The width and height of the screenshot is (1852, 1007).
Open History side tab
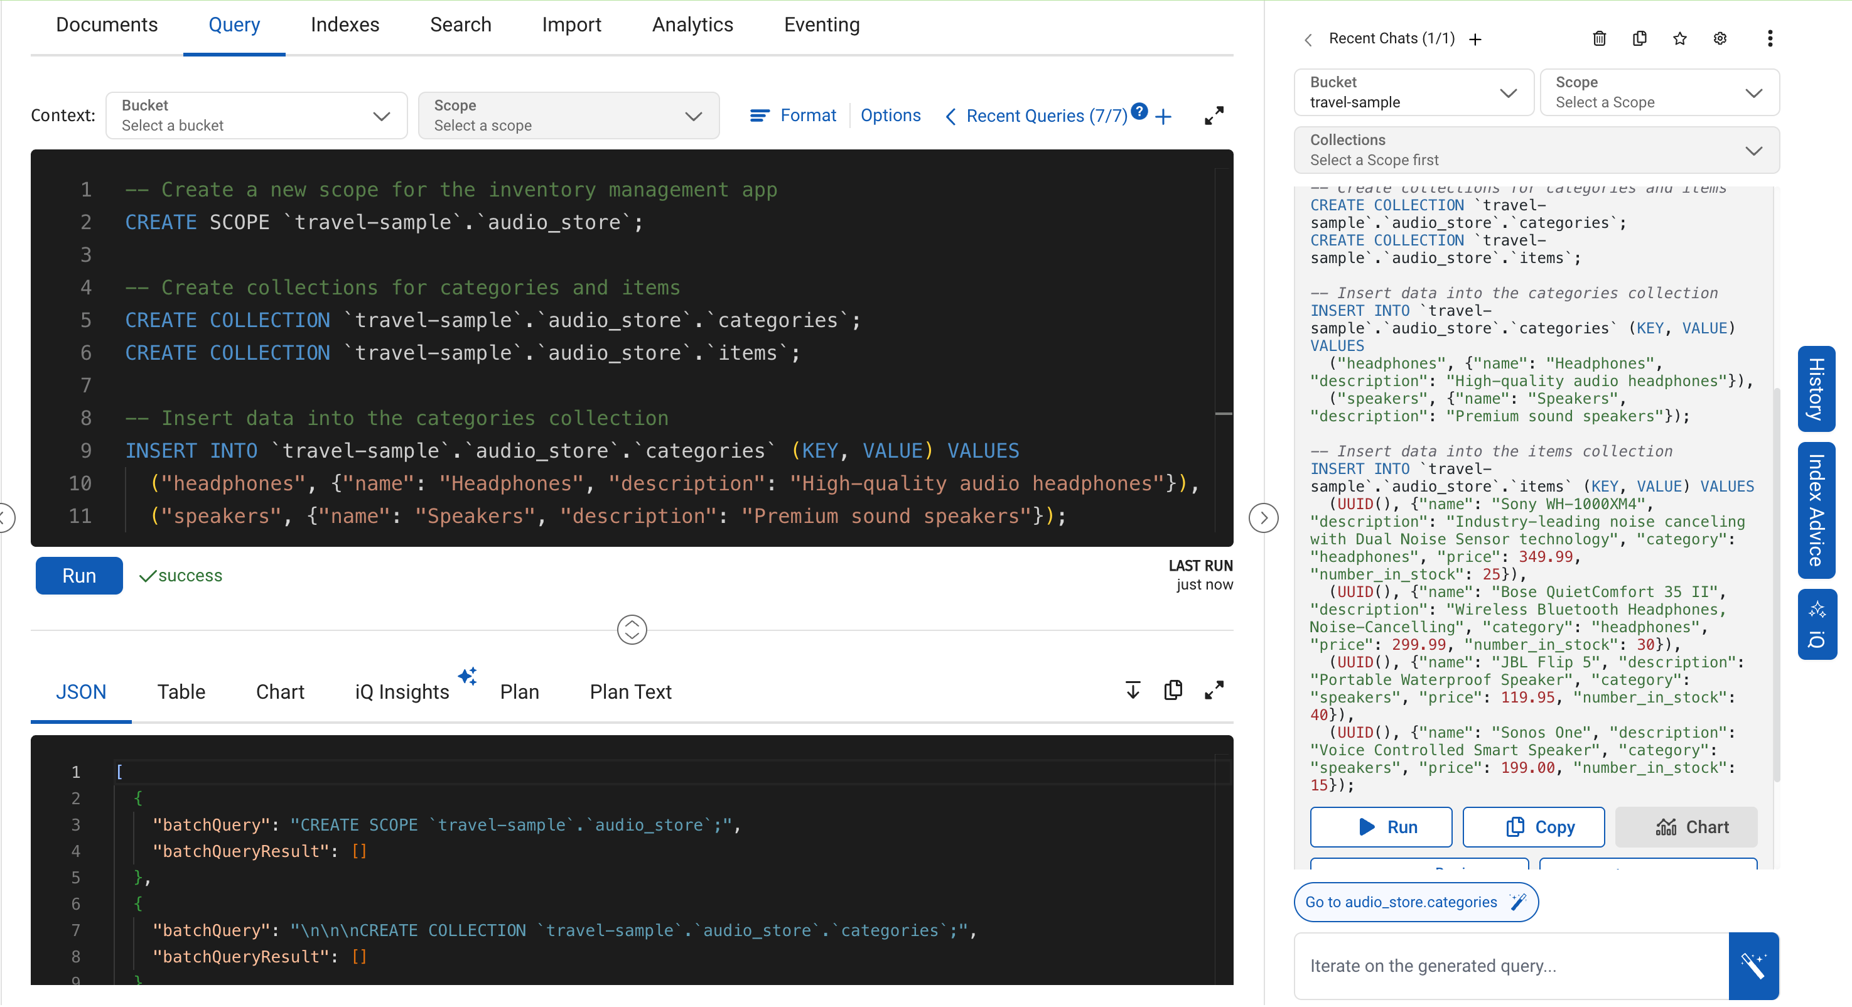[1817, 389]
